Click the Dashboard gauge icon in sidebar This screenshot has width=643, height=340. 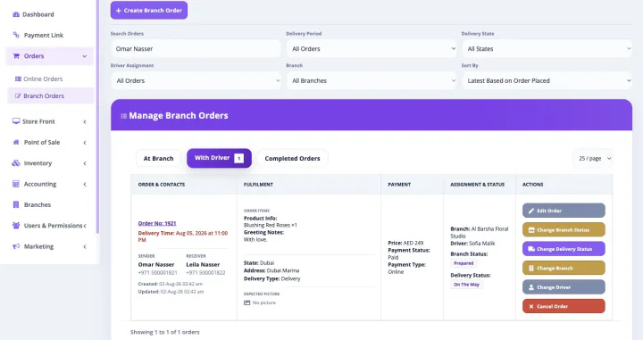coord(16,14)
